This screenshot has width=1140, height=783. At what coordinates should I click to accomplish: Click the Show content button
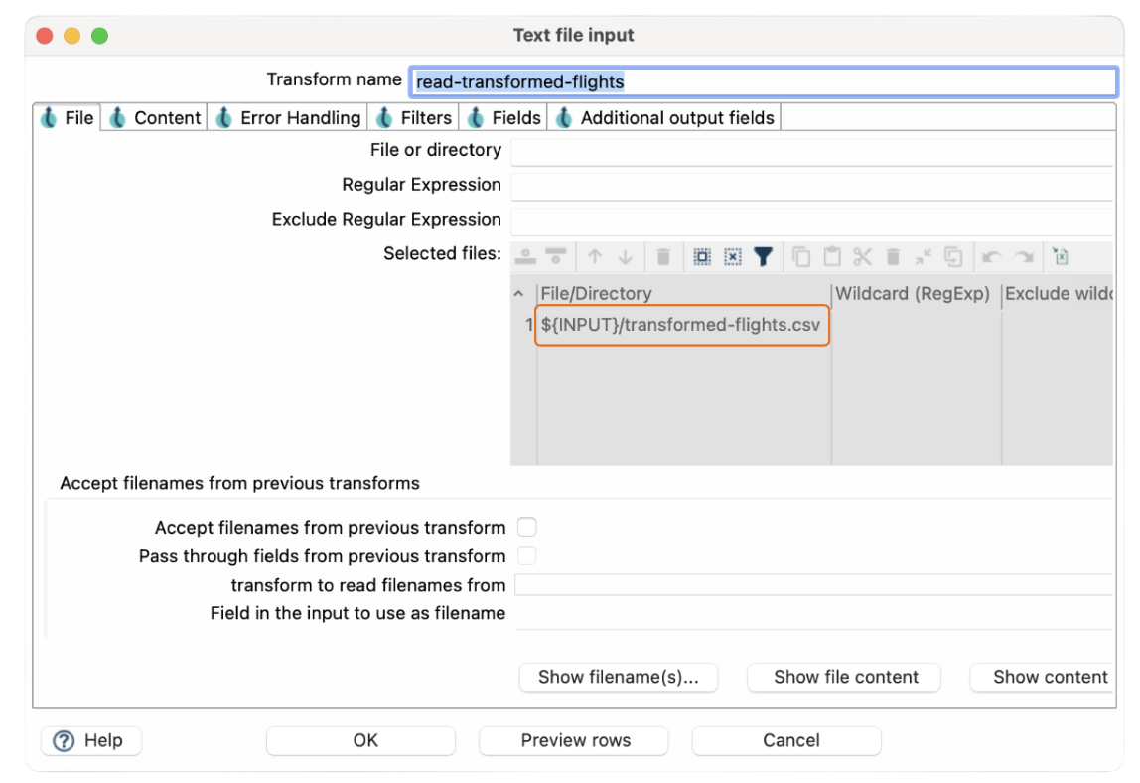tap(1044, 677)
